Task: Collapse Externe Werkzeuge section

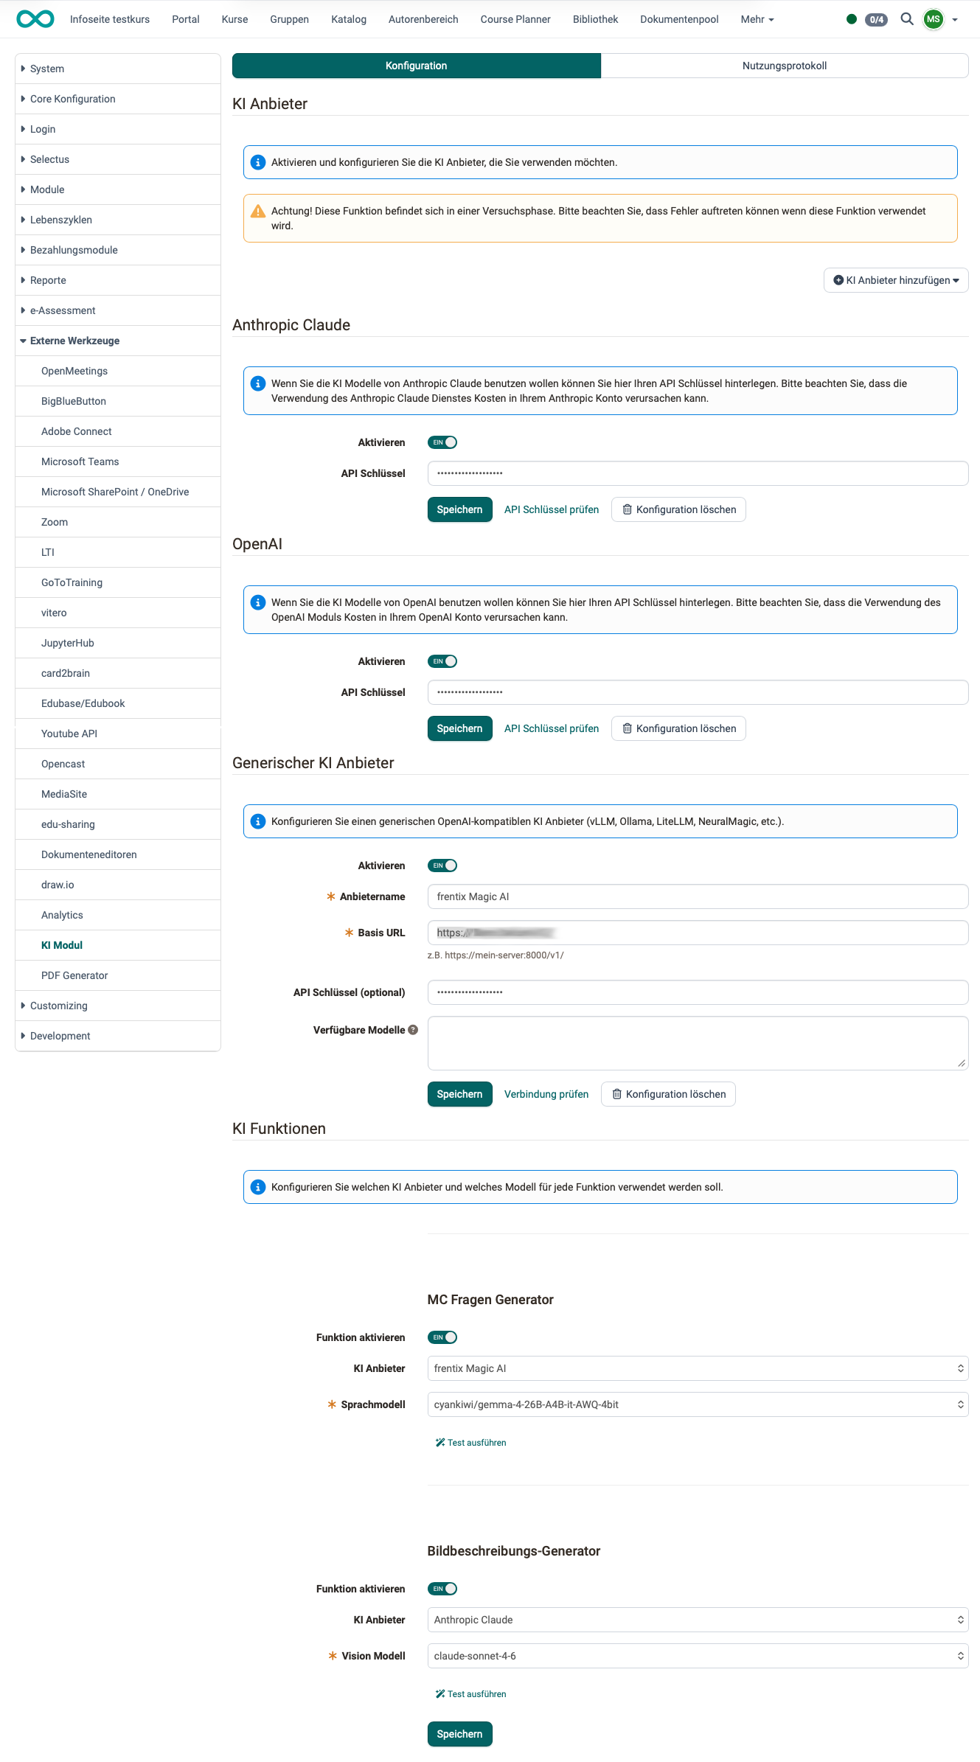Action: pos(118,341)
